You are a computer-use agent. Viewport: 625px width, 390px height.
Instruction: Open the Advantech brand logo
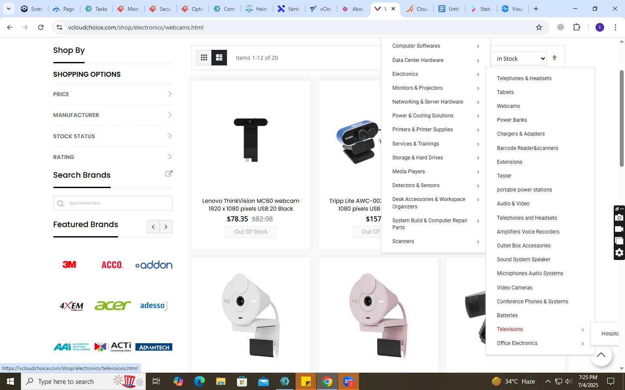(x=154, y=347)
